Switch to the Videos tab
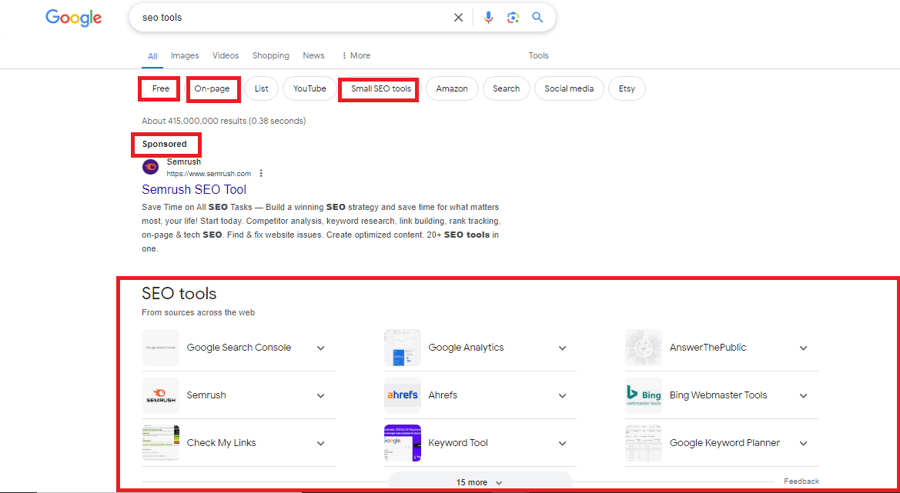This screenshot has width=900, height=493. (x=226, y=55)
